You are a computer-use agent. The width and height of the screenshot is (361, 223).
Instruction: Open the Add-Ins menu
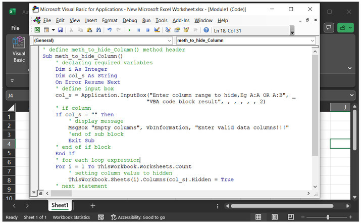click(x=181, y=20)
